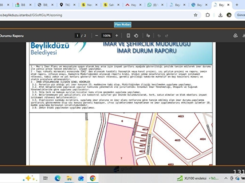Image resolution: width=245 pixels, height=183 pixels.
Task: Zoom out with the minus icon
Action: [96, 35]
